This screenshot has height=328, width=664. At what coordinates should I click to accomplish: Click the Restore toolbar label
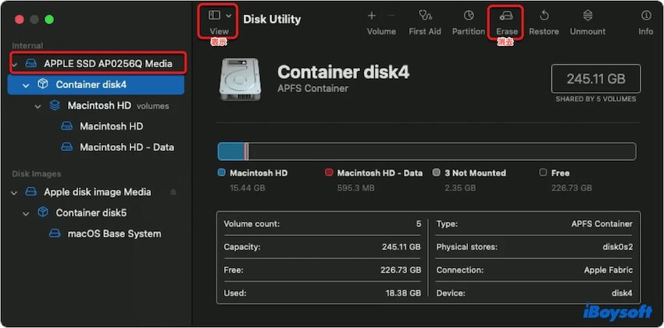pos(544,31)
